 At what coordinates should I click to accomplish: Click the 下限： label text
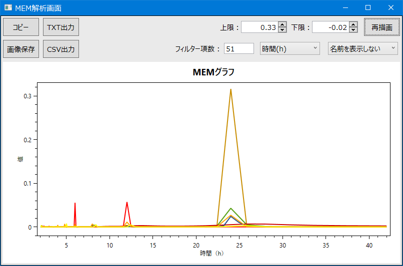pyautogui.click(x=300, y=27)
